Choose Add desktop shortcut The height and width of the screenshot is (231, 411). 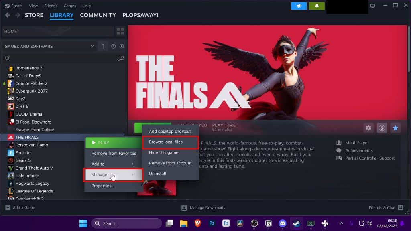170,131
